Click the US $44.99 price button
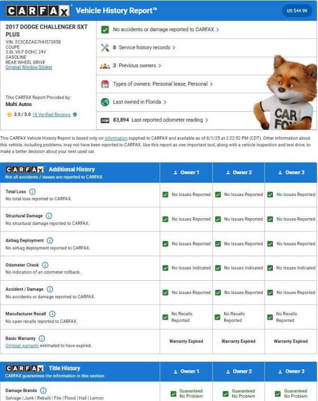Image resolution: width=318 pixels, height=401 pixels. [x=297, y=11]
